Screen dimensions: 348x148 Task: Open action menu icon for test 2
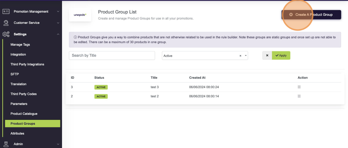point(299,96)
